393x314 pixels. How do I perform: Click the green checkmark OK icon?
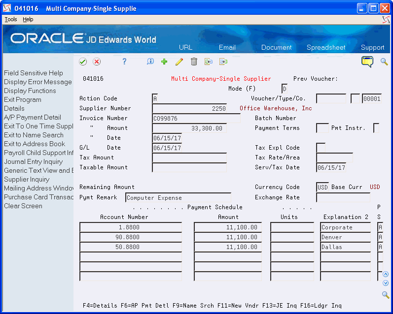(x=83, y=62)
